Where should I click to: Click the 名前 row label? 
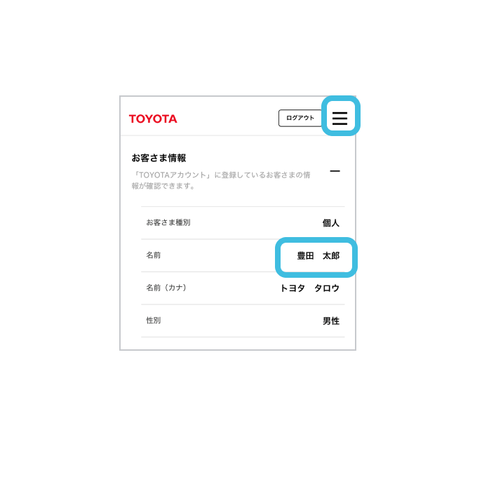[x=154, y=255]
